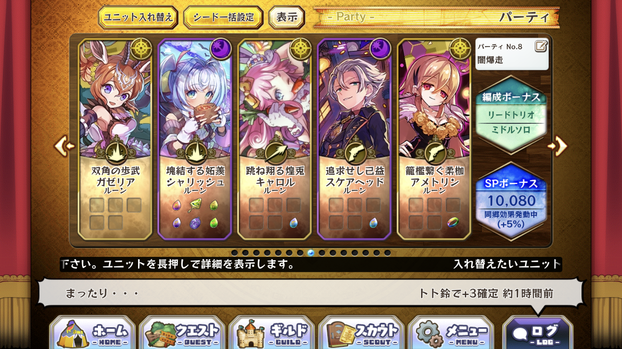
Task: Click the ユニット入れ替え button
Action: tap(138, 18)
